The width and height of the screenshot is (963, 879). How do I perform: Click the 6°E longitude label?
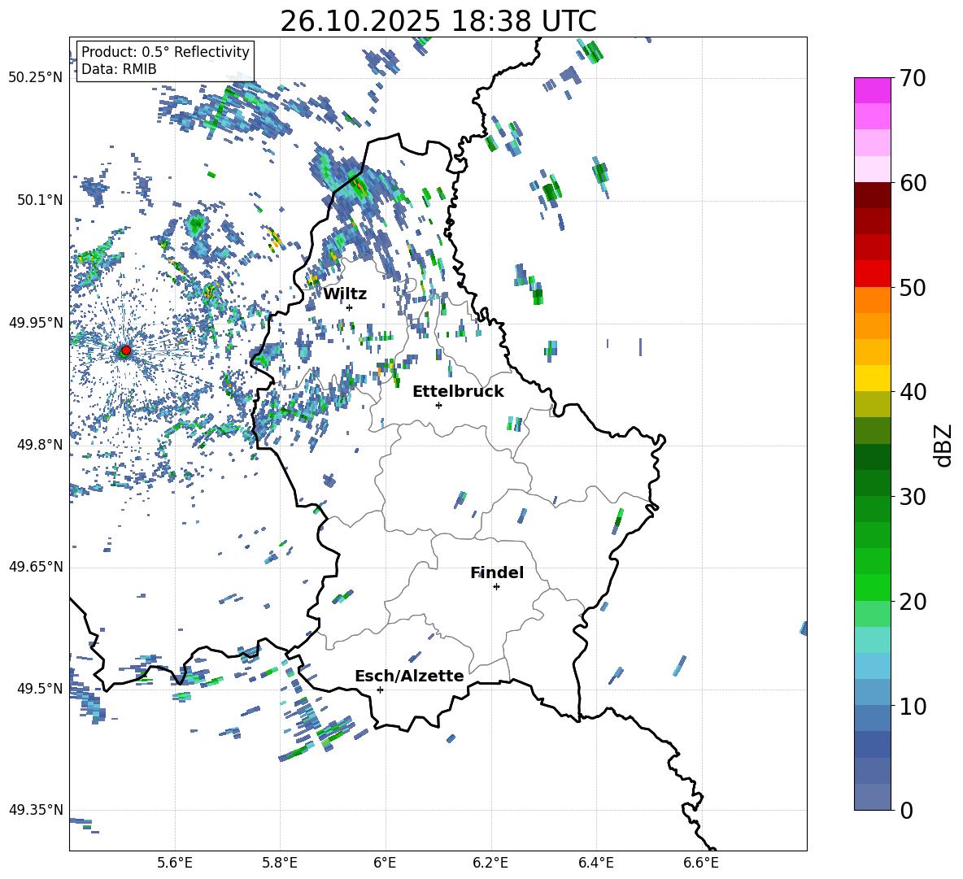point(385,863)
